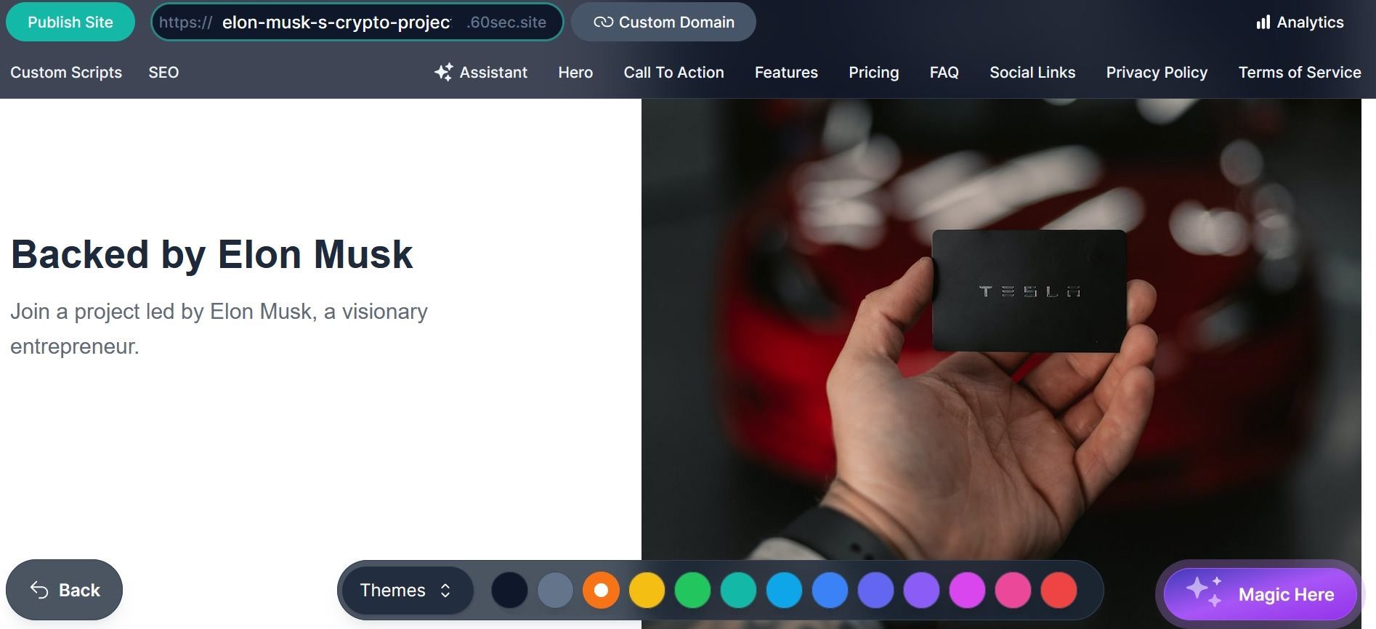Screen dimensions: 1376x629
Task: Click the Back arrow icon
Action: [39, 590]
